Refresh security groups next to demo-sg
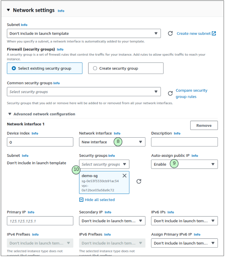 coord(139,181)
